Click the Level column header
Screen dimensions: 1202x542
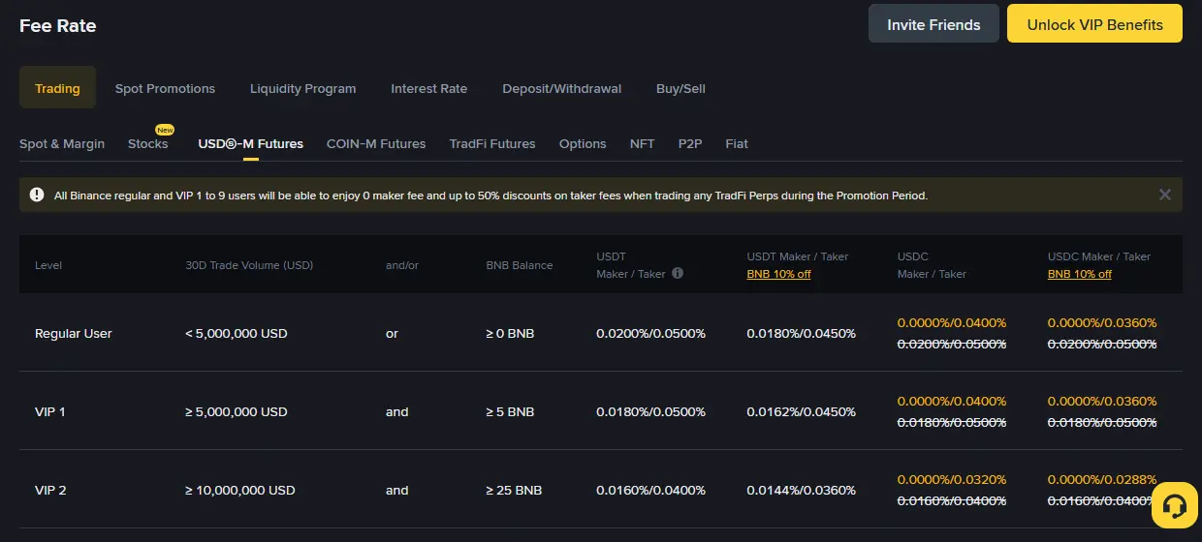click(48, 265)
